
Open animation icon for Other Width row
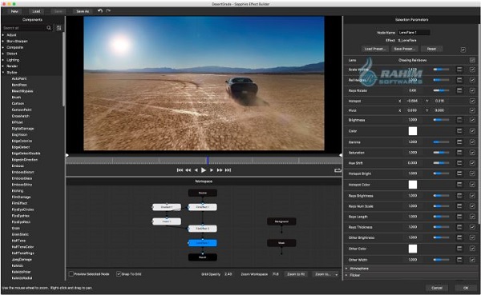[x=459, y=260]
